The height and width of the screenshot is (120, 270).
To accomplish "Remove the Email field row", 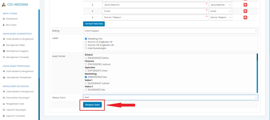I will (245, 11).
